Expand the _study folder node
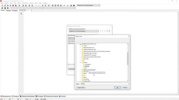The width and height of the screenshot is (179, 100). (x=80, y=46)
